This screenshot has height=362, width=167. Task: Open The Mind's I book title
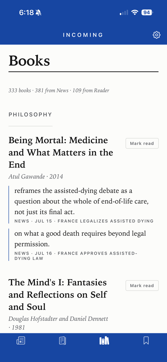tap(58, 295)
